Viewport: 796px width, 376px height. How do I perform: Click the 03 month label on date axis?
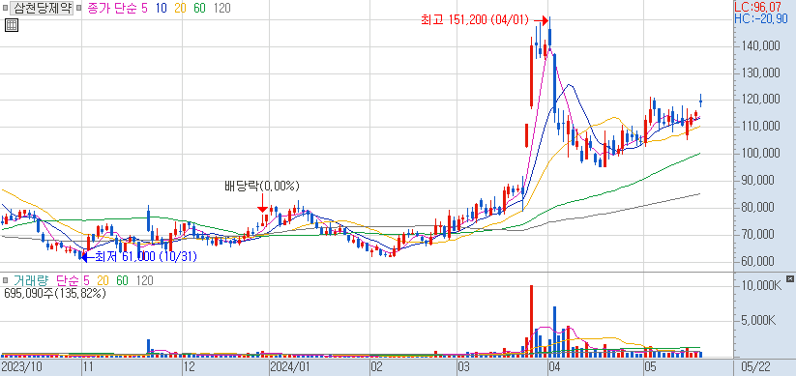463,366
